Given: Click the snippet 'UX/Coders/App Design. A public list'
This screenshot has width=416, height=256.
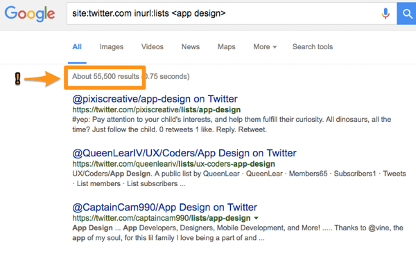Looking at the screenshot, I should click(x=239, y=179).
